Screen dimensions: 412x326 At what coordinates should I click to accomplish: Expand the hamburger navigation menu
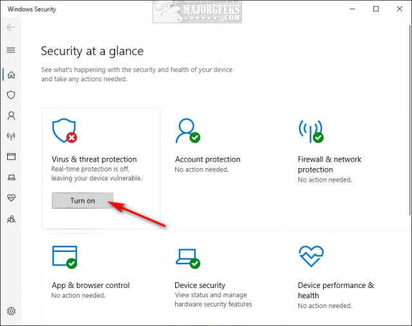click(x=11, y=50)
